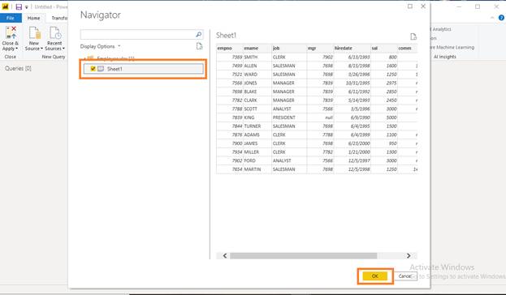The width and height of the screenshot is (506, 295).
Task: Click the Close & Apply icon
Action: click(11, 33)
